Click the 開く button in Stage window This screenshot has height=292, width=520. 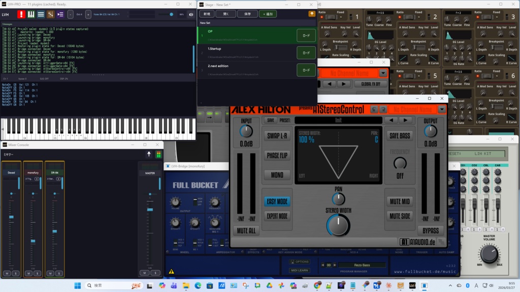226,14
